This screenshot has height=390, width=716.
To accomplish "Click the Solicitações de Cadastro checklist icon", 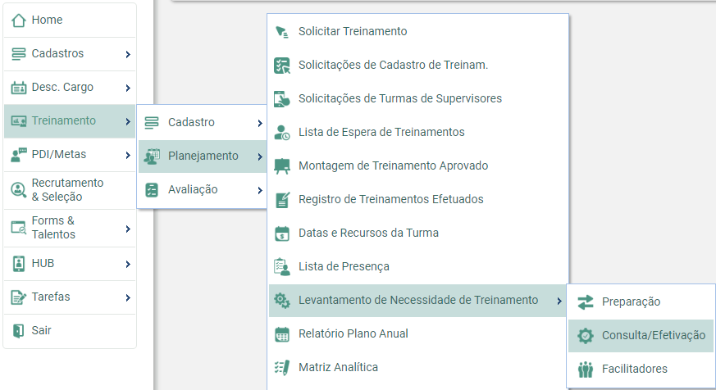I will point(282,66).
